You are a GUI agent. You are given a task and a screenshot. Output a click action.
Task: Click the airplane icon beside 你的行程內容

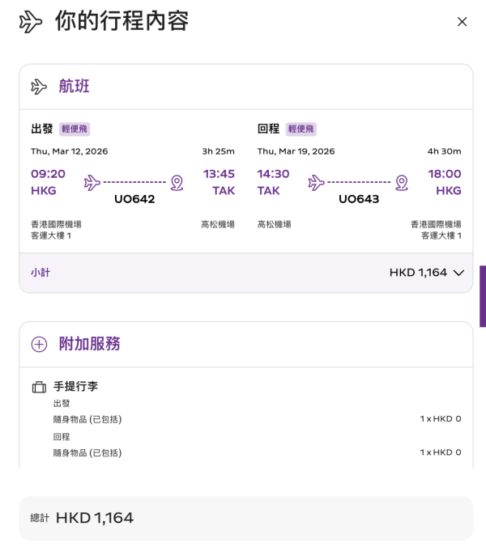click(31, 22)
